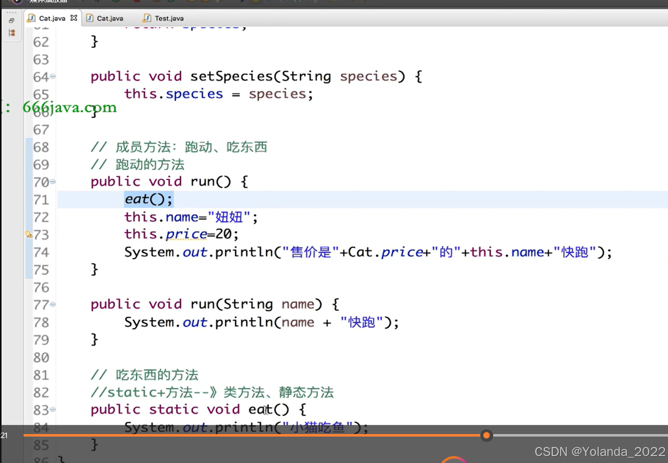This screenshot has height=463, width=668.
Task: Open the Test.java editor tab
Action: click(x=163, y=18)
